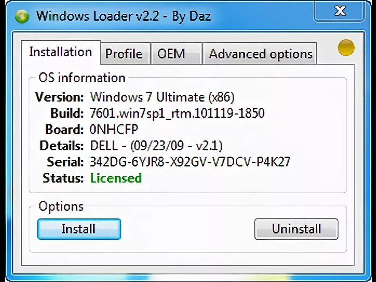Click the Install button

point(79,229)
